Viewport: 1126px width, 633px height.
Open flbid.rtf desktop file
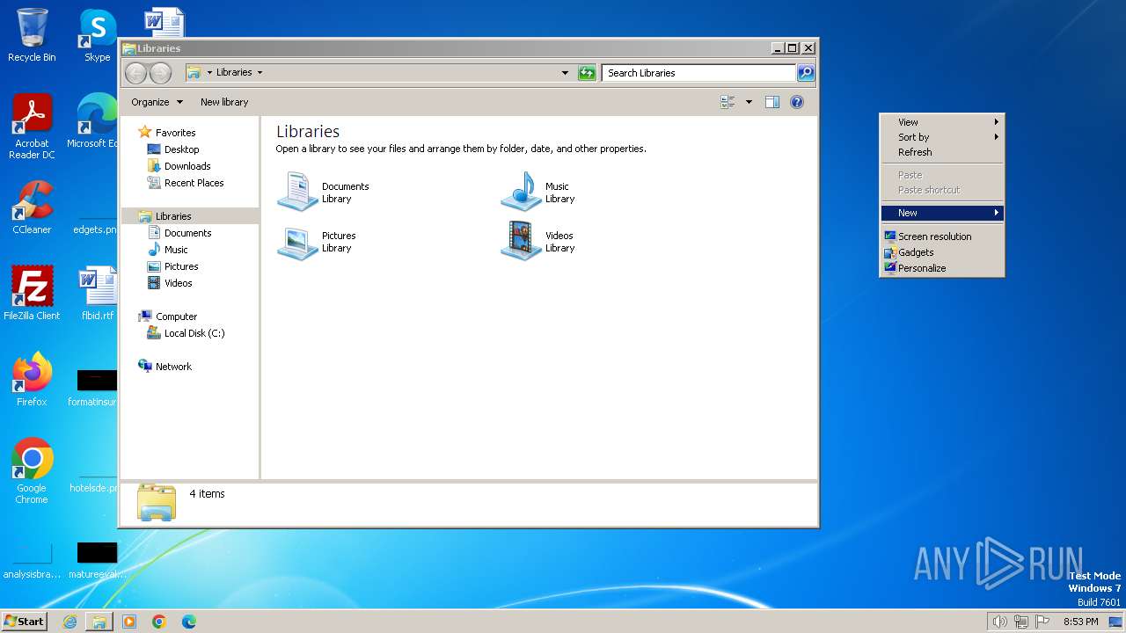point(97,294)
